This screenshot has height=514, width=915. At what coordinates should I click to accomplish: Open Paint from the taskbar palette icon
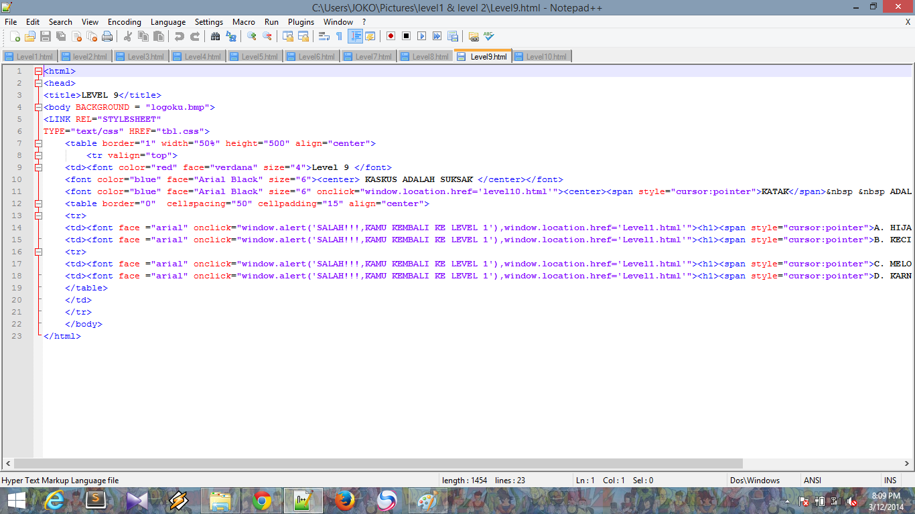pos(427,500)
